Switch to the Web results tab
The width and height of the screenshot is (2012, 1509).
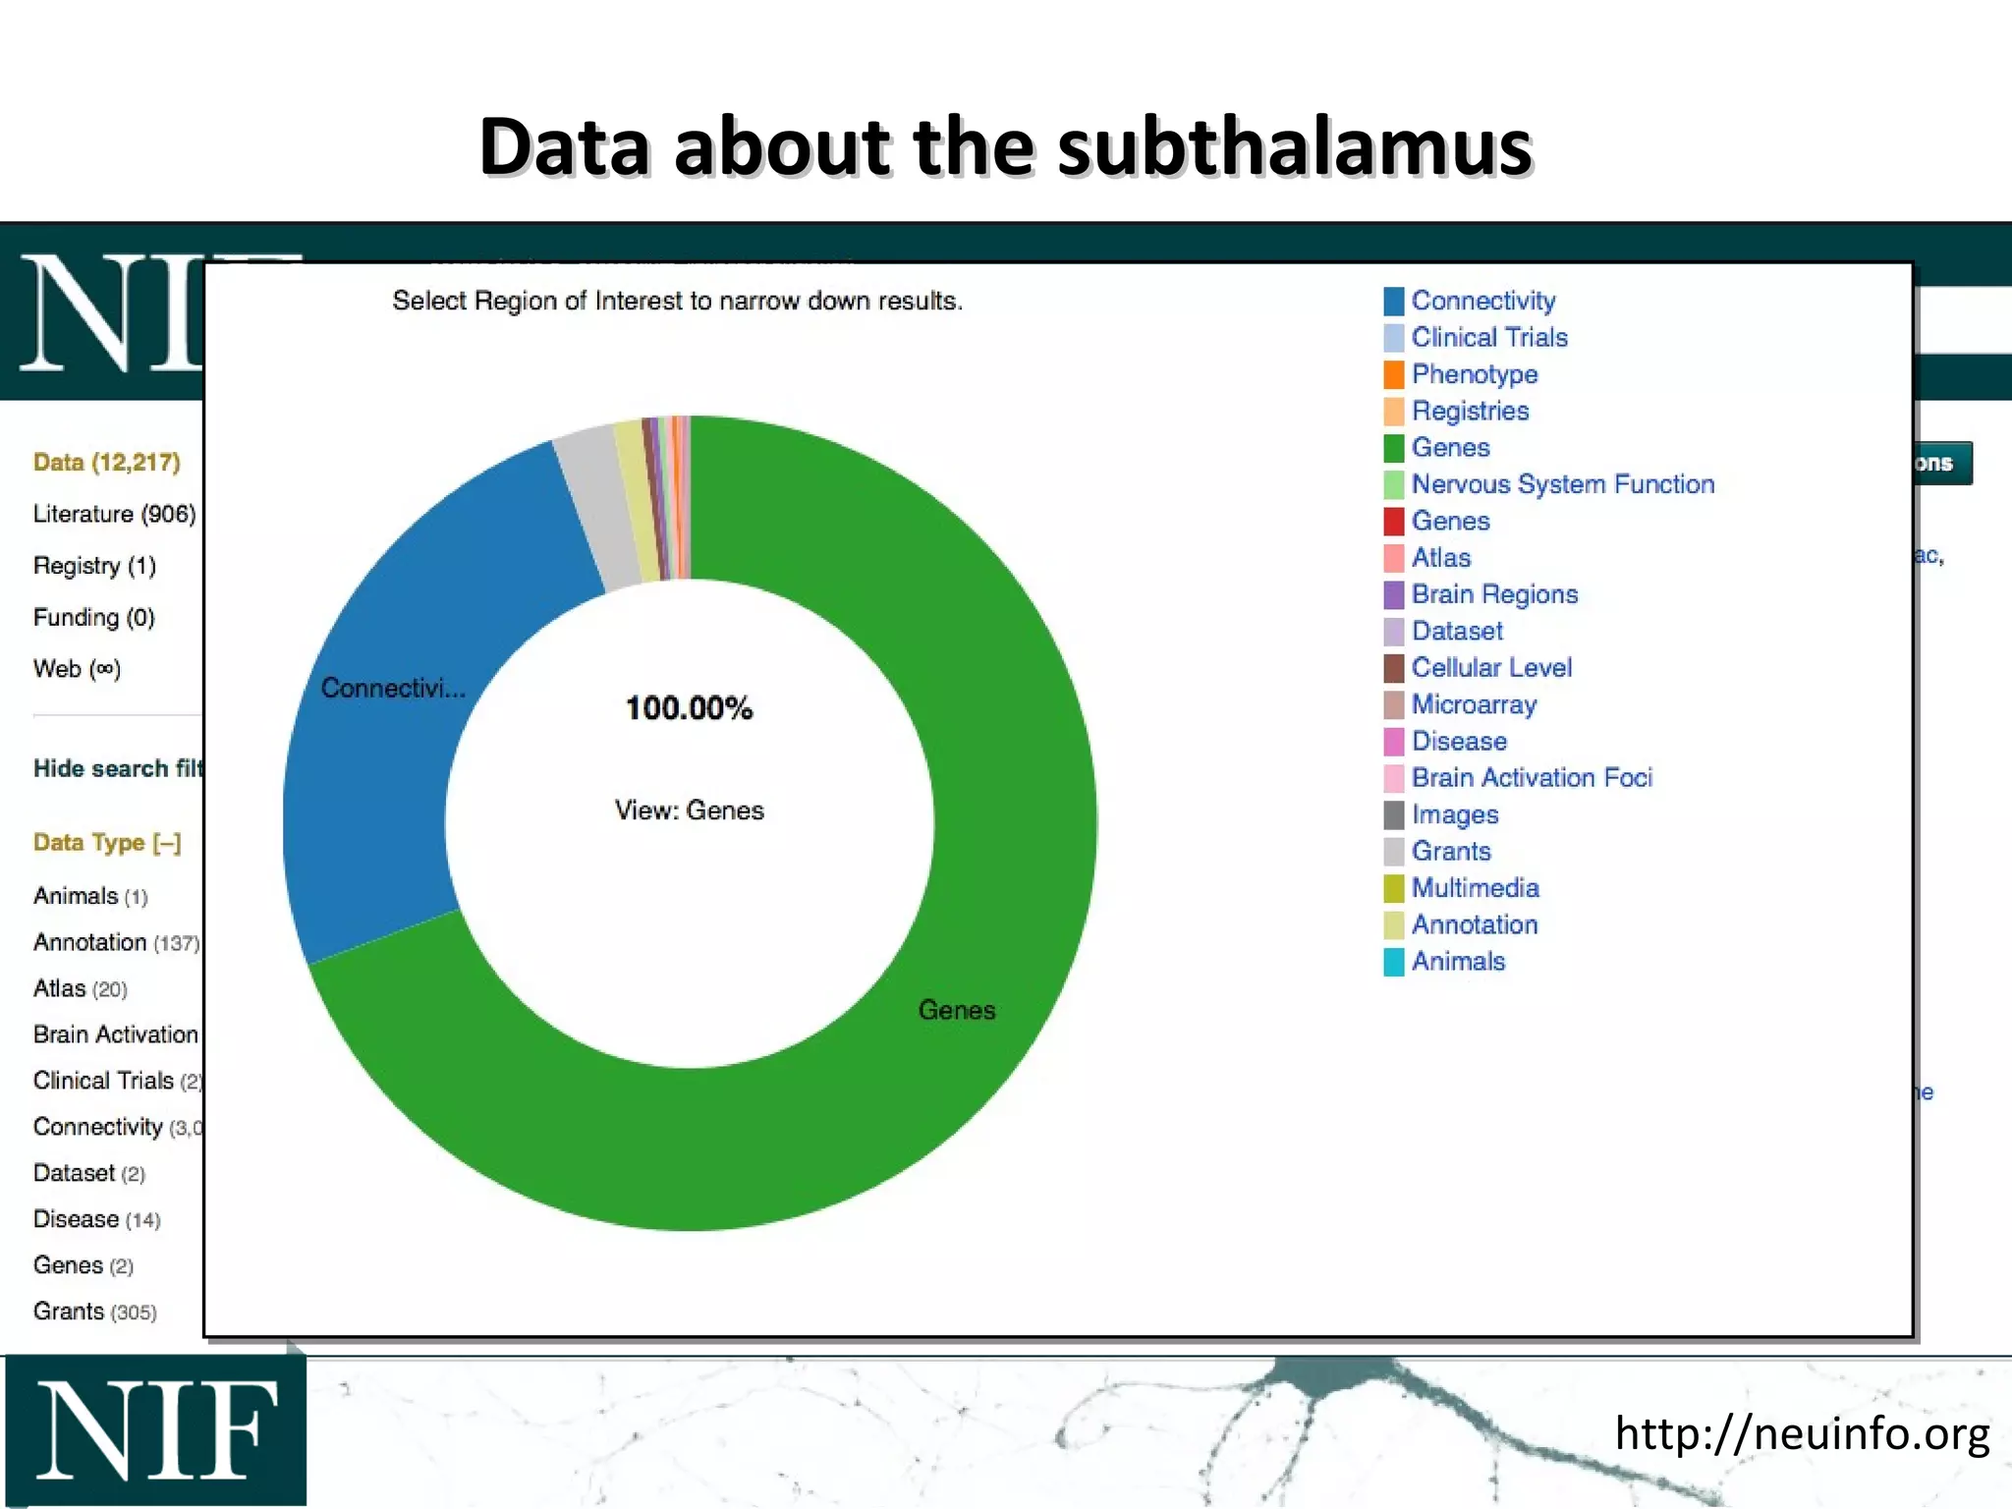tap(77, 669)
